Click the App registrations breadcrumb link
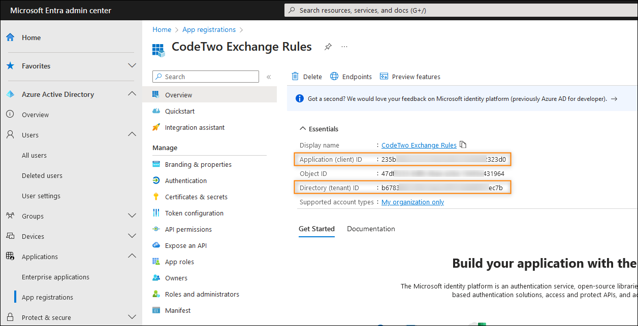This screenshot has width=638, height=326. point(209,29)
